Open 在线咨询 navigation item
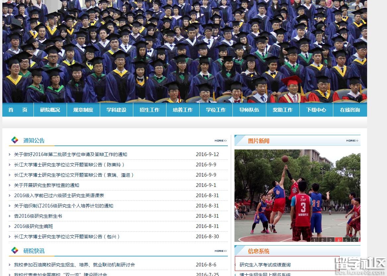This screenshot has height=276, width=387. [x=350, y=110]
